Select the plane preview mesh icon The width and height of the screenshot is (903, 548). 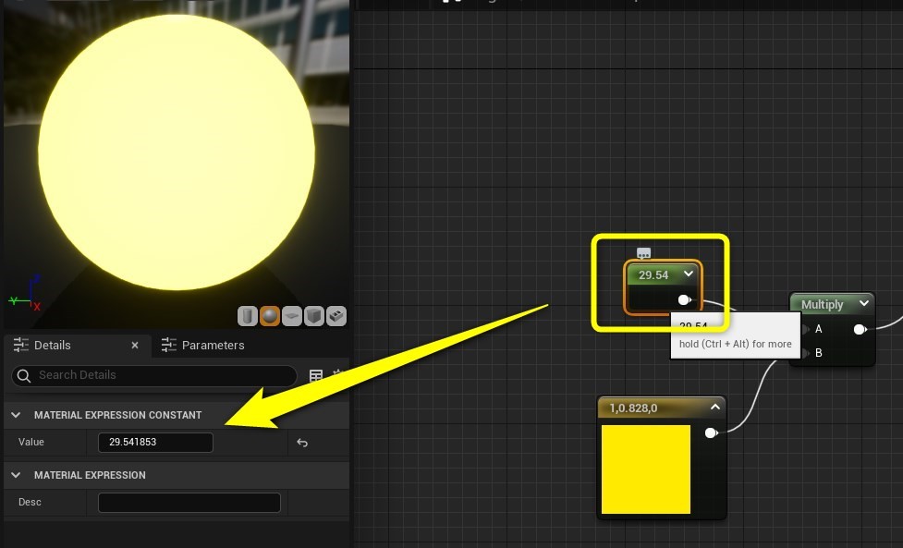292,315
